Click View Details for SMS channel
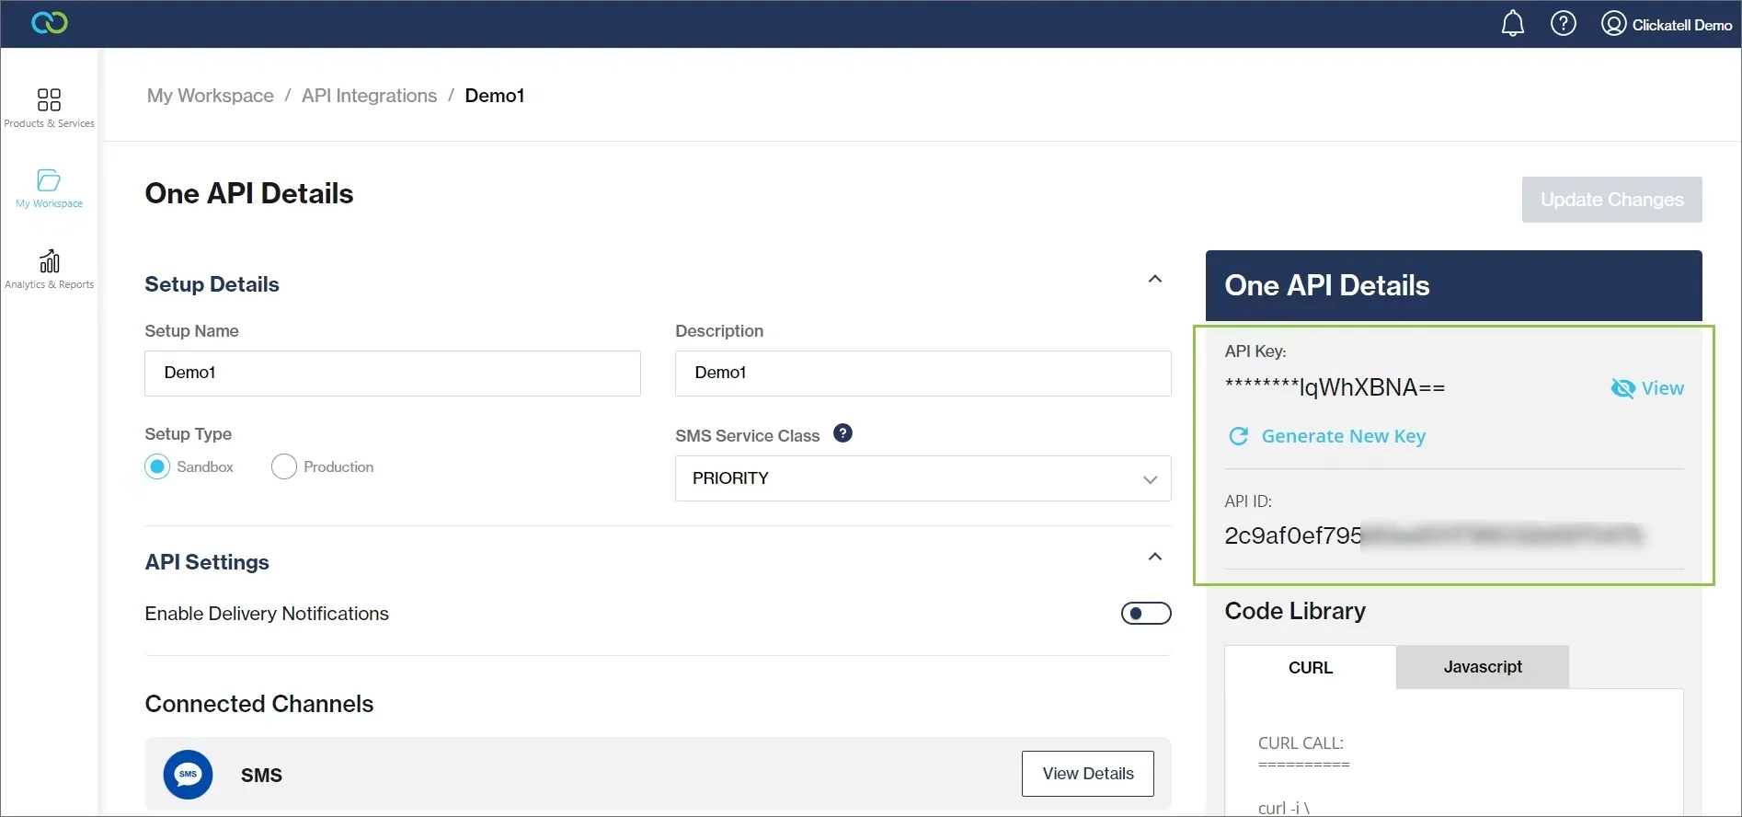 point(1088,774)
